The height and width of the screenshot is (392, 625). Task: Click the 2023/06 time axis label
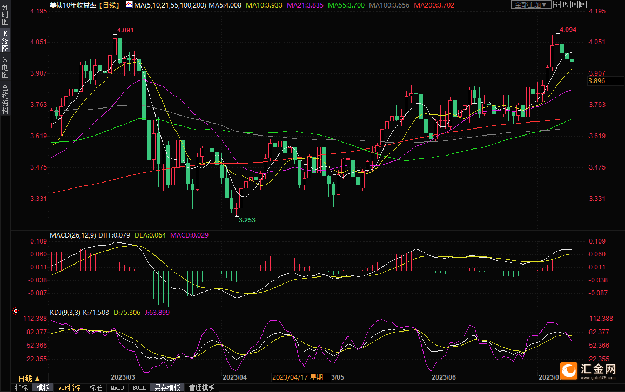(x=443, y=377)
